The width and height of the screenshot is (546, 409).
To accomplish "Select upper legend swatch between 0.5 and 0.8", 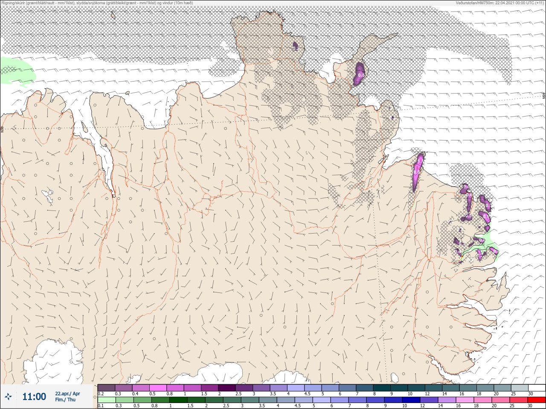I will pos(158,388).
